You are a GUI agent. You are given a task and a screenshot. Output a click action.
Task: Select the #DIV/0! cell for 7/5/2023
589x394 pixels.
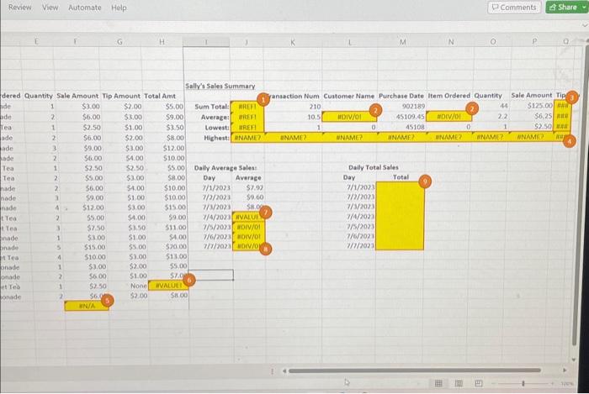point(248,227)
